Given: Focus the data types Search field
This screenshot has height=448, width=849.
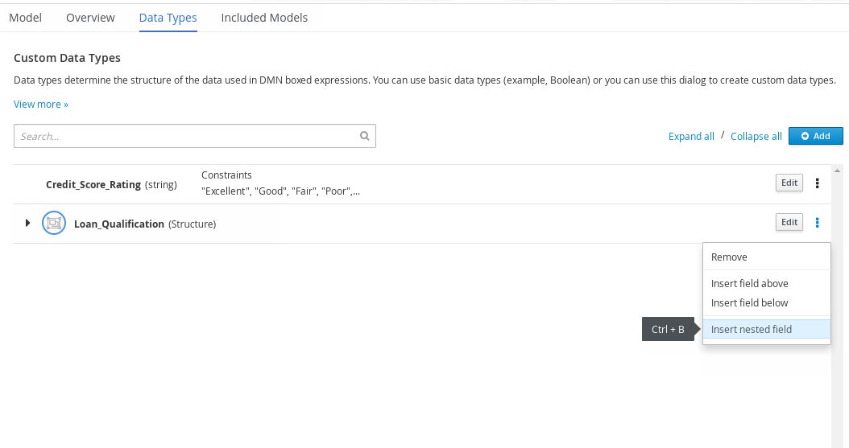Looking at the screenshot, I should (185, 137).
